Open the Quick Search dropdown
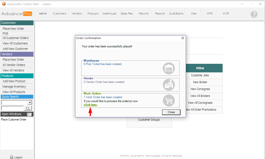The width and height of the screenshot is (265, 159). 30,103
